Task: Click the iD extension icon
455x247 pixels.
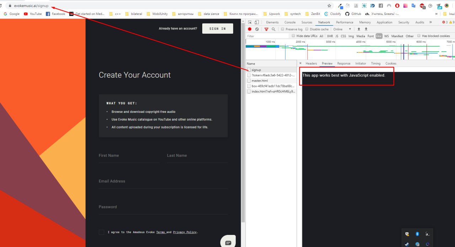Action: point(373,6)
